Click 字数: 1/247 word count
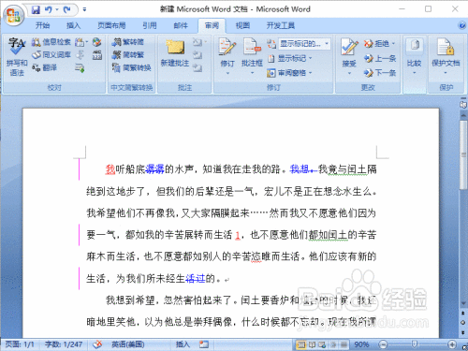 64,344
